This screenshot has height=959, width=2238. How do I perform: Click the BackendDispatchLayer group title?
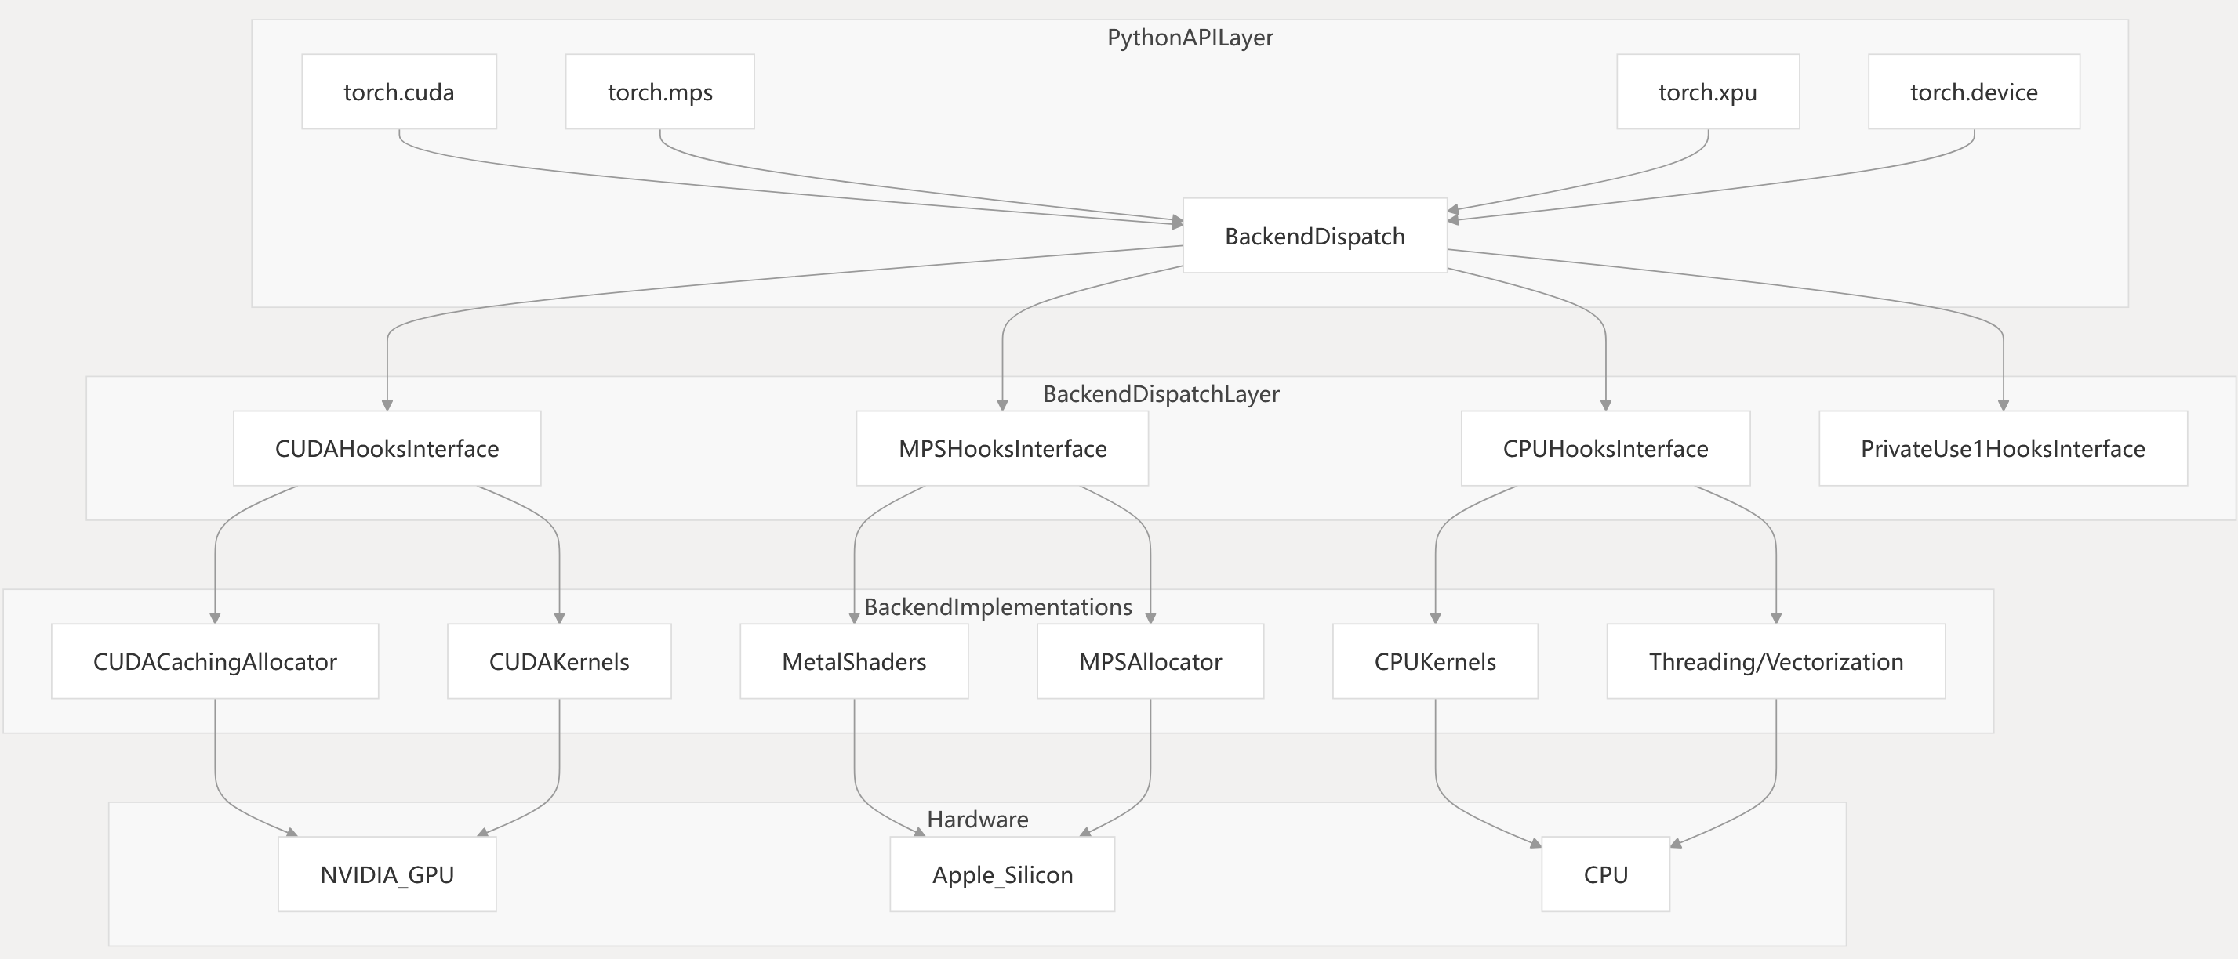(1160, 394)
